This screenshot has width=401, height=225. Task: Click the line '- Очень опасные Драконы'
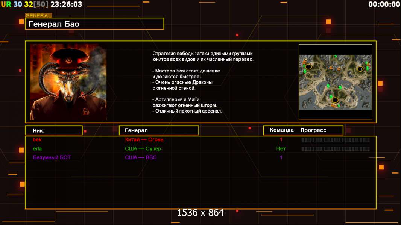coord(182,82)
